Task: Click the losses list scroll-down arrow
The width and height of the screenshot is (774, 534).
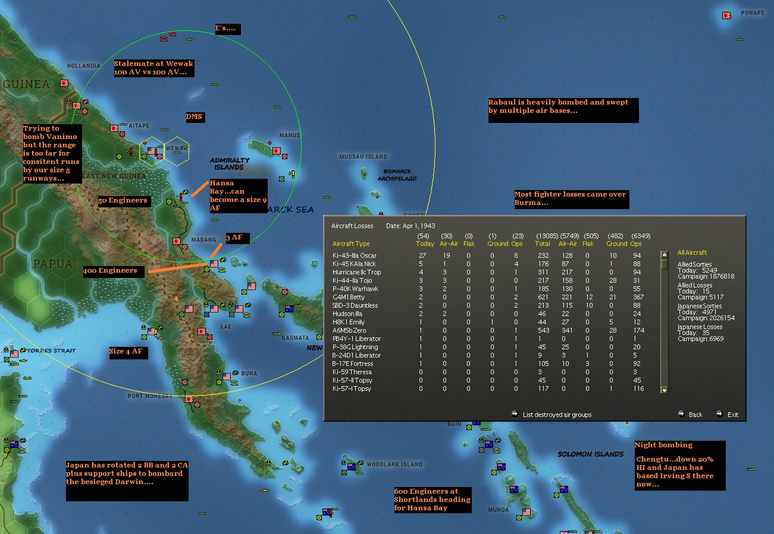Action: (664, 390)
